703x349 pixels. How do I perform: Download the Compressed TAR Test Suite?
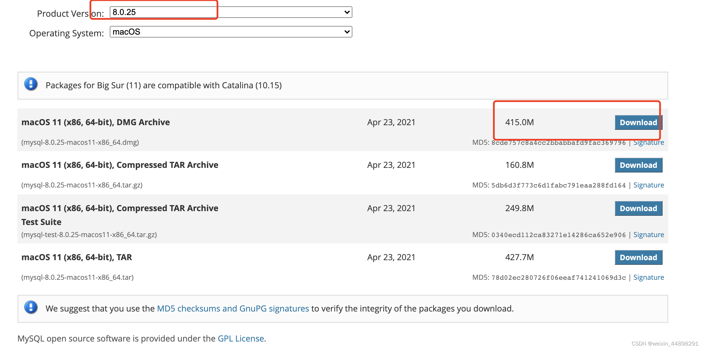tap(638, 209)
